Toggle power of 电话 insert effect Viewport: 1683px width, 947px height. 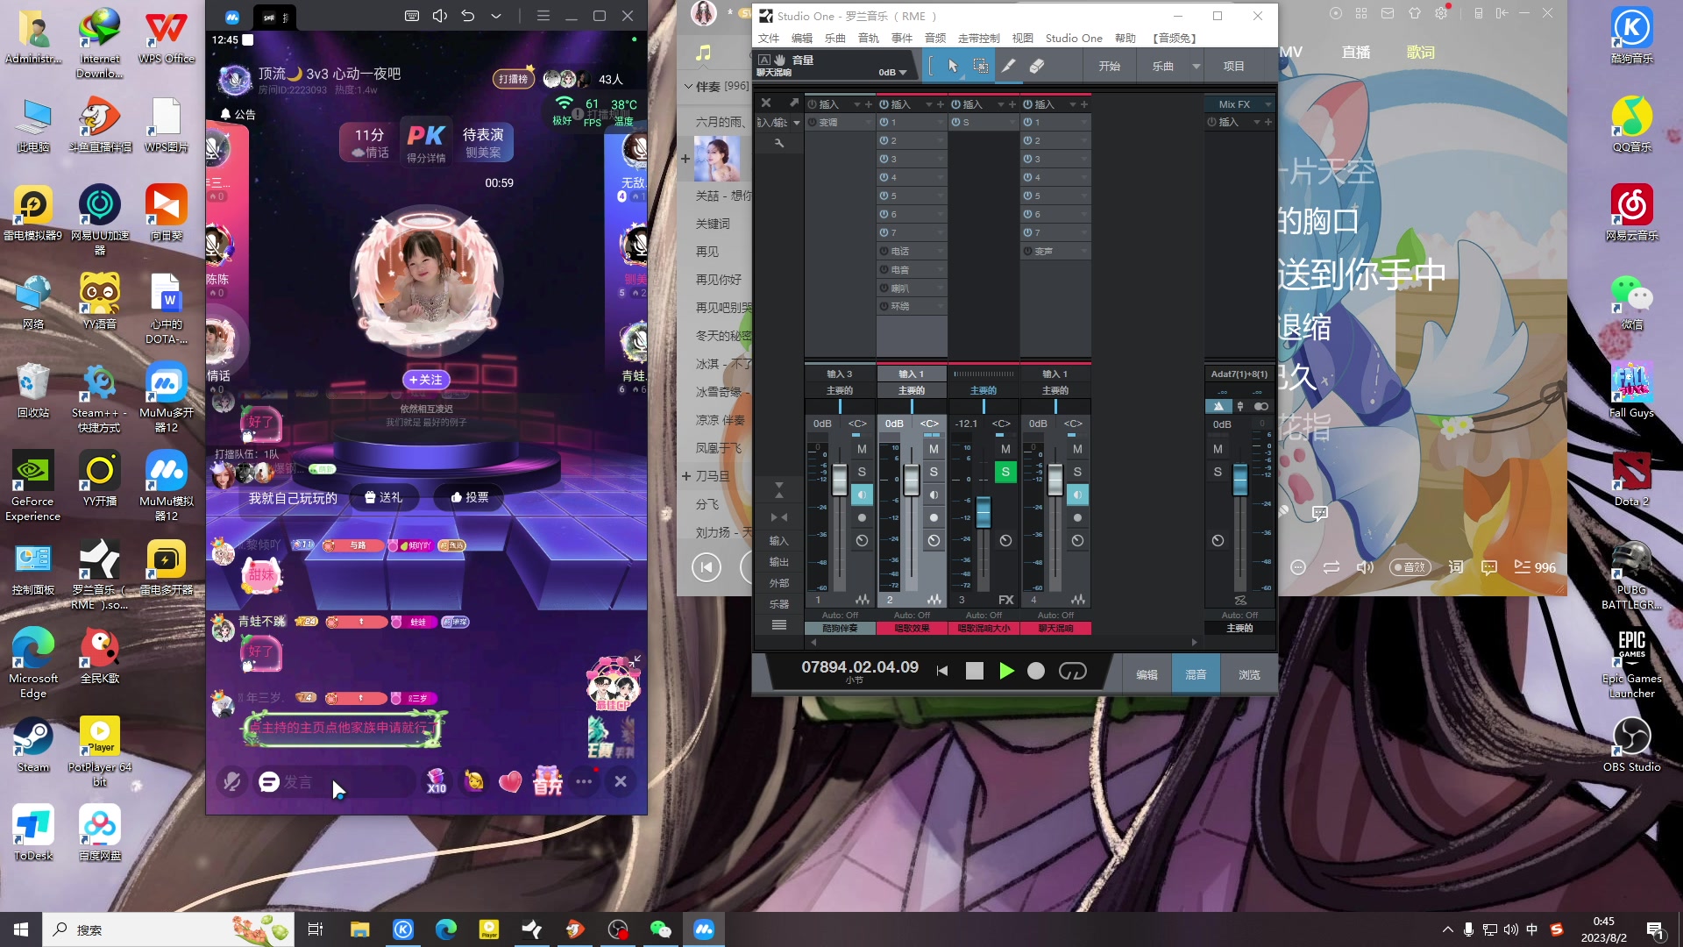884,251
